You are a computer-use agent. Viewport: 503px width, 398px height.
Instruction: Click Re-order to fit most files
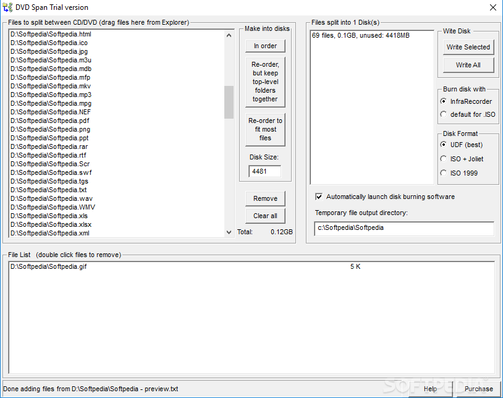265,129
